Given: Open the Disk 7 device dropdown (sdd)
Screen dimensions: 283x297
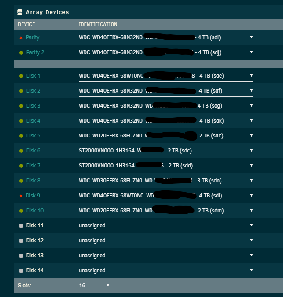Looking at the screenshot, I should coord(166,166).
